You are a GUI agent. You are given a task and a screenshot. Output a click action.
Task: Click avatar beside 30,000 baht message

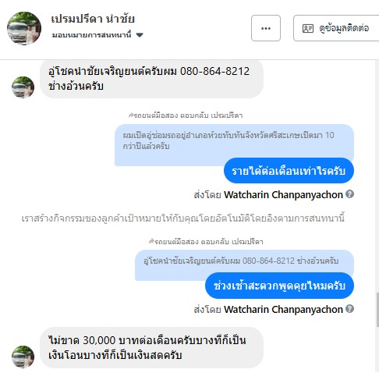point(23,357)
